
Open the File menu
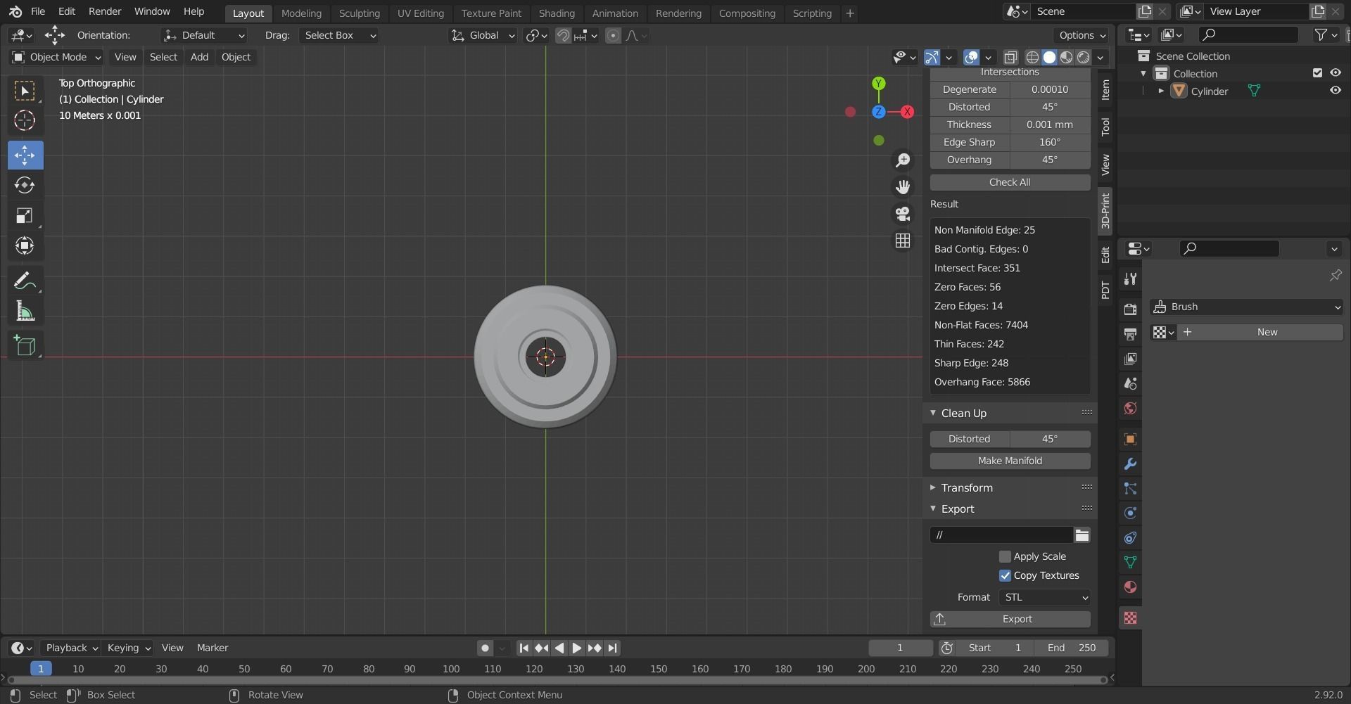point(38,11)
